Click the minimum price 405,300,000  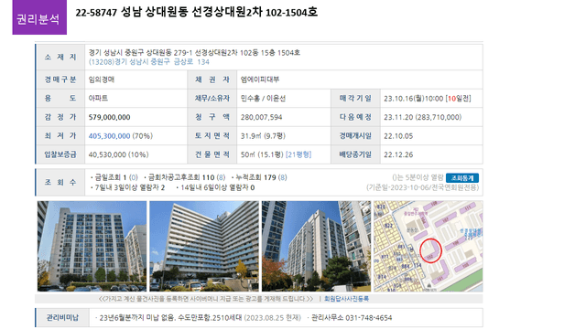click(109, 136)
